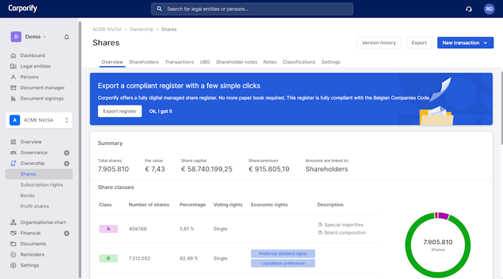This screenshot has width=503, height=279.
Task: Click the green class B badge
Action: pyautogui.click(x=108, y=258)
